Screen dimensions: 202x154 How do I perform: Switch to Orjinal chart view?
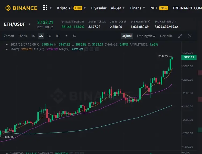127,36
